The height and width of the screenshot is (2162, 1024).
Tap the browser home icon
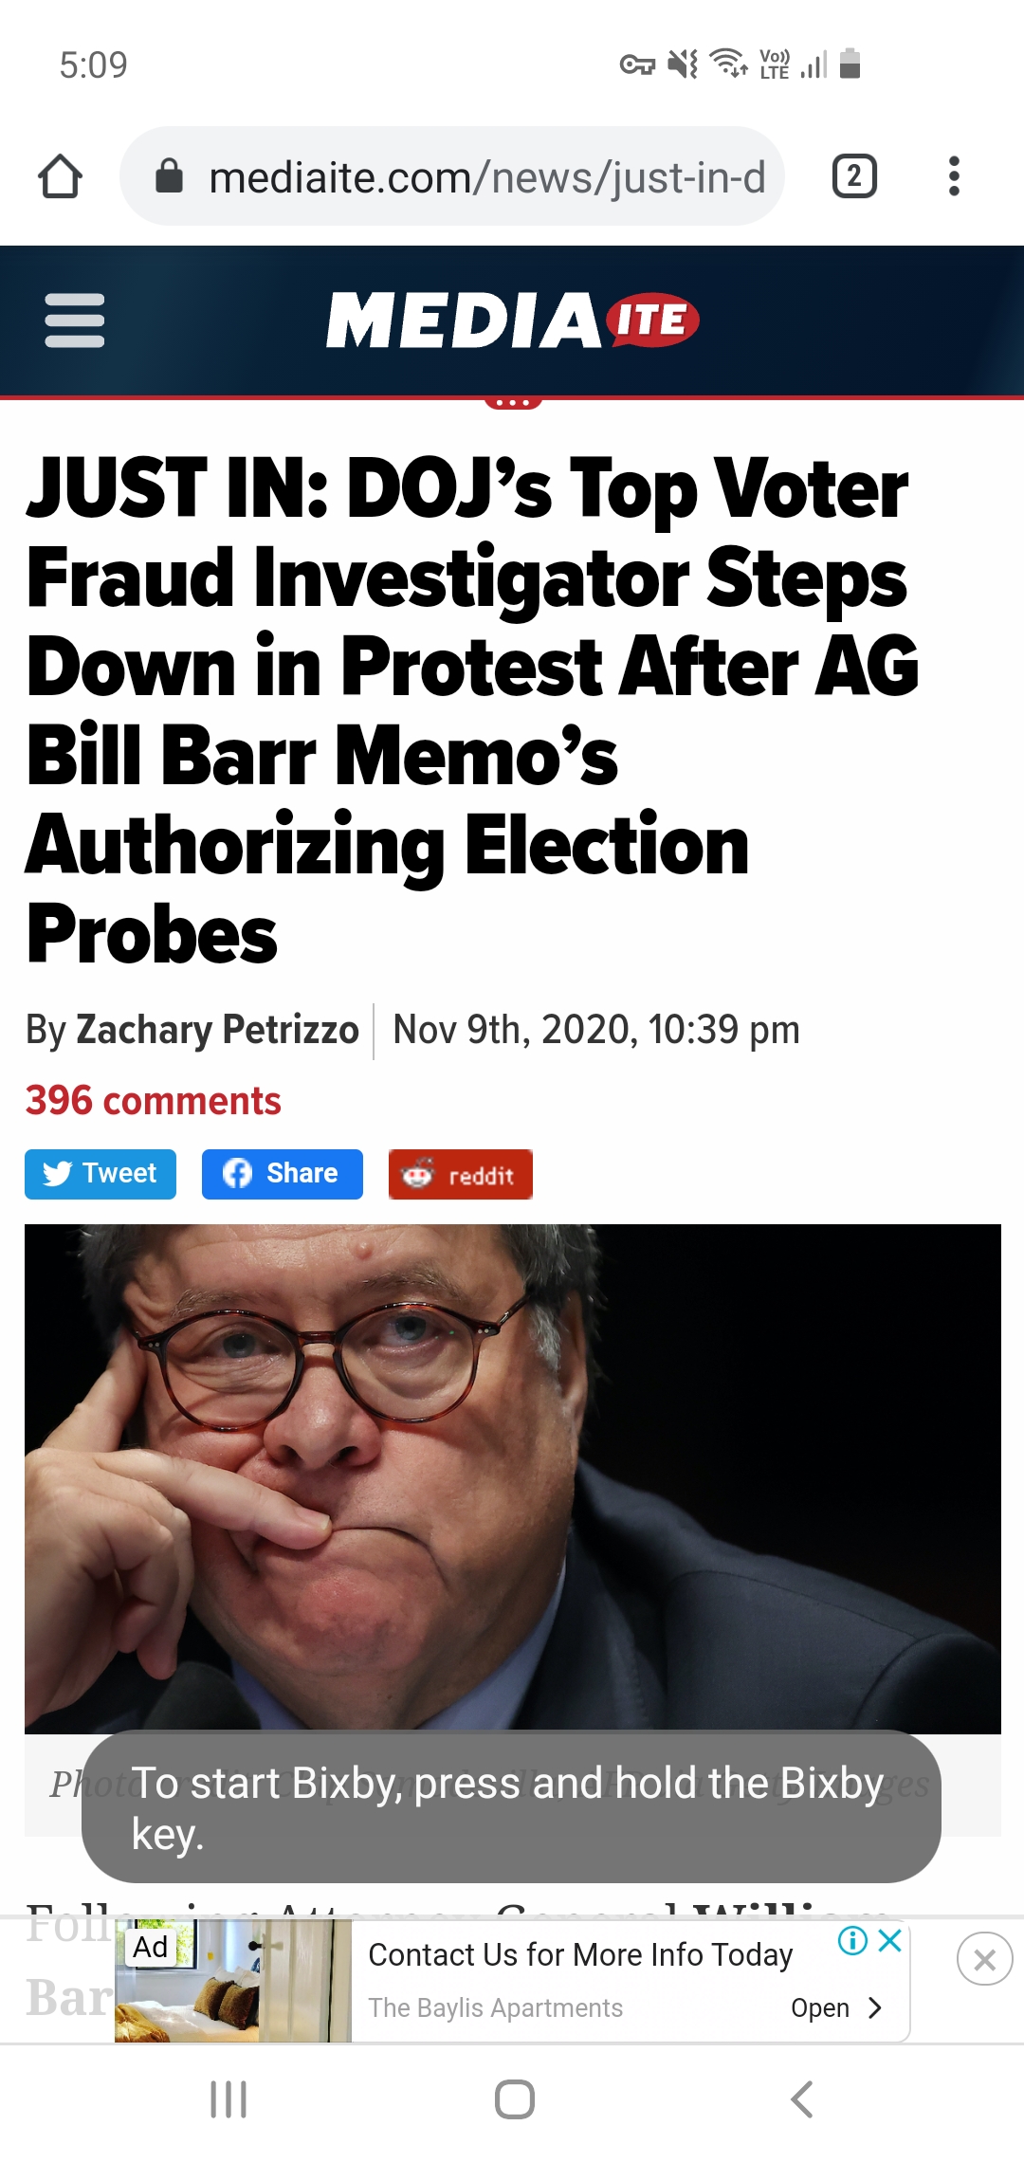pyautogui.click(x=60, y=176)
